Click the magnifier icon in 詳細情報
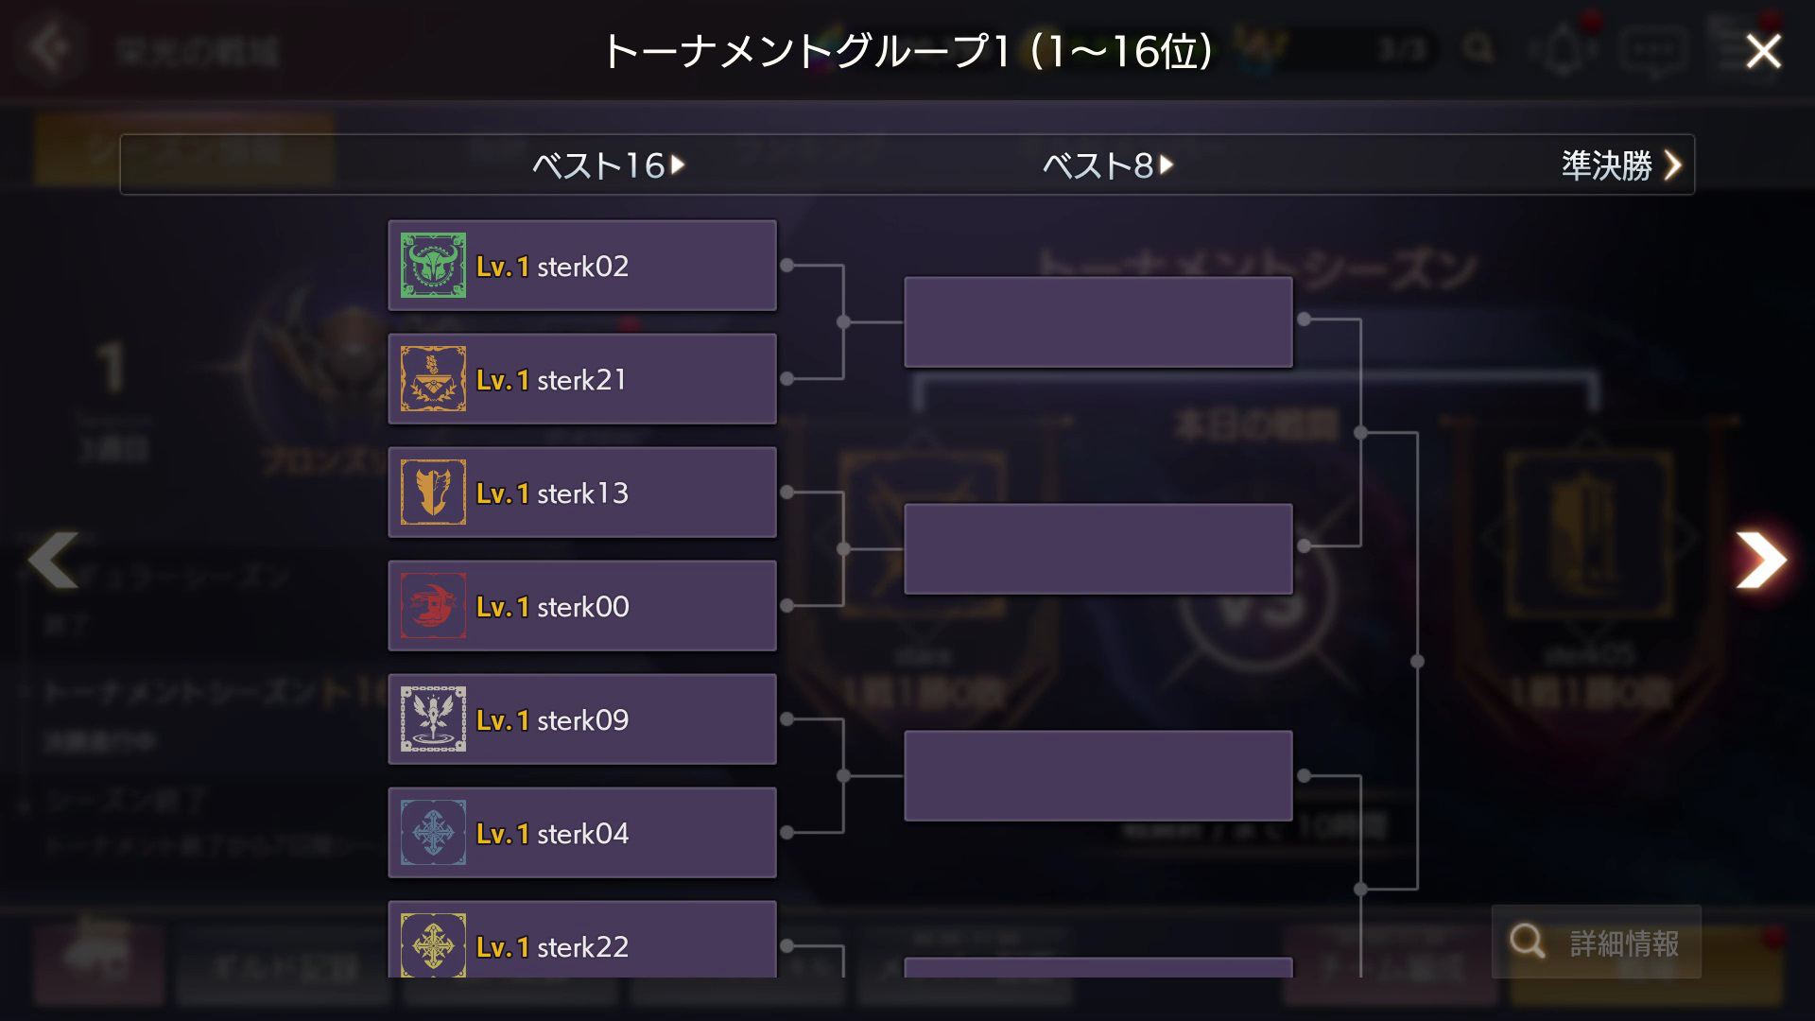Image resolution: width=1815 pixels, height=1021 pixels. pyautogui.click(x=1527, y=942)
